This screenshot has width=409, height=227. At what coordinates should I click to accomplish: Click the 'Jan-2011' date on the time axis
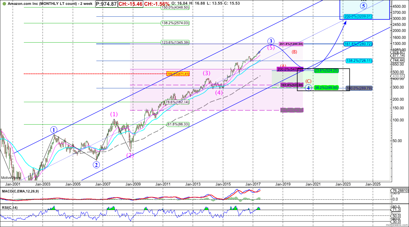pyautogui.click(x=163, y=184)
